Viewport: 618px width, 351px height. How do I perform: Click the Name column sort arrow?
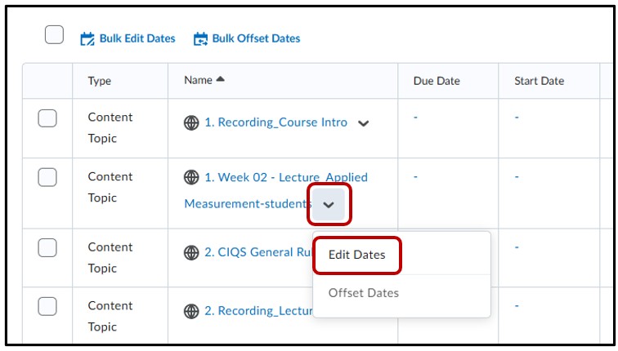219,80
